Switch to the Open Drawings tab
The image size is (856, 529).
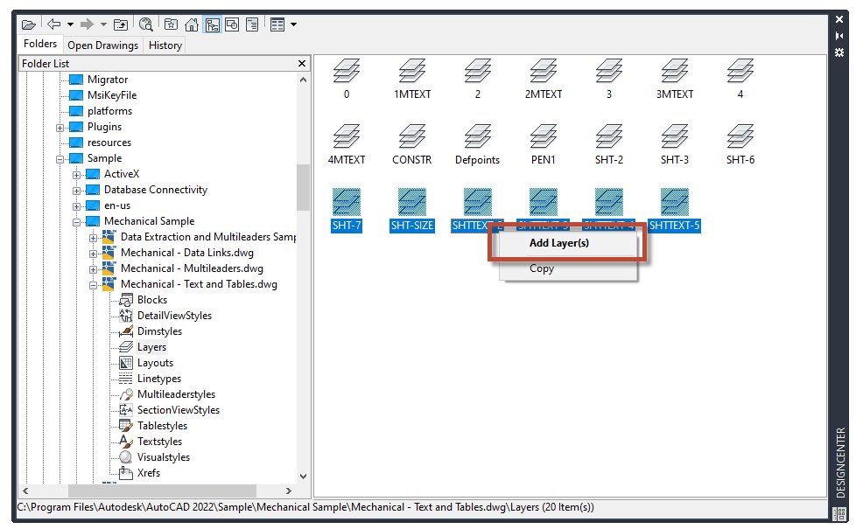coord(102,45)
